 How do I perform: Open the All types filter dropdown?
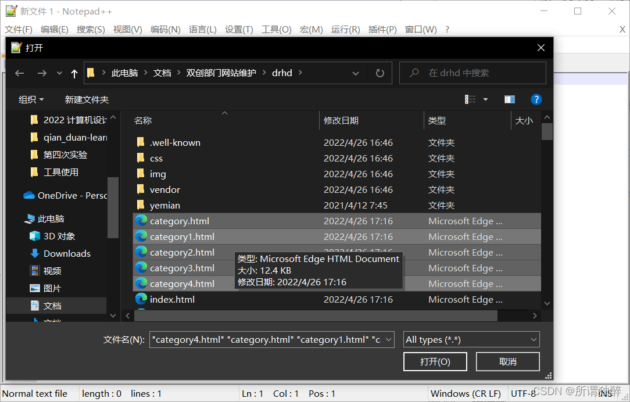[x=471, y=340]
